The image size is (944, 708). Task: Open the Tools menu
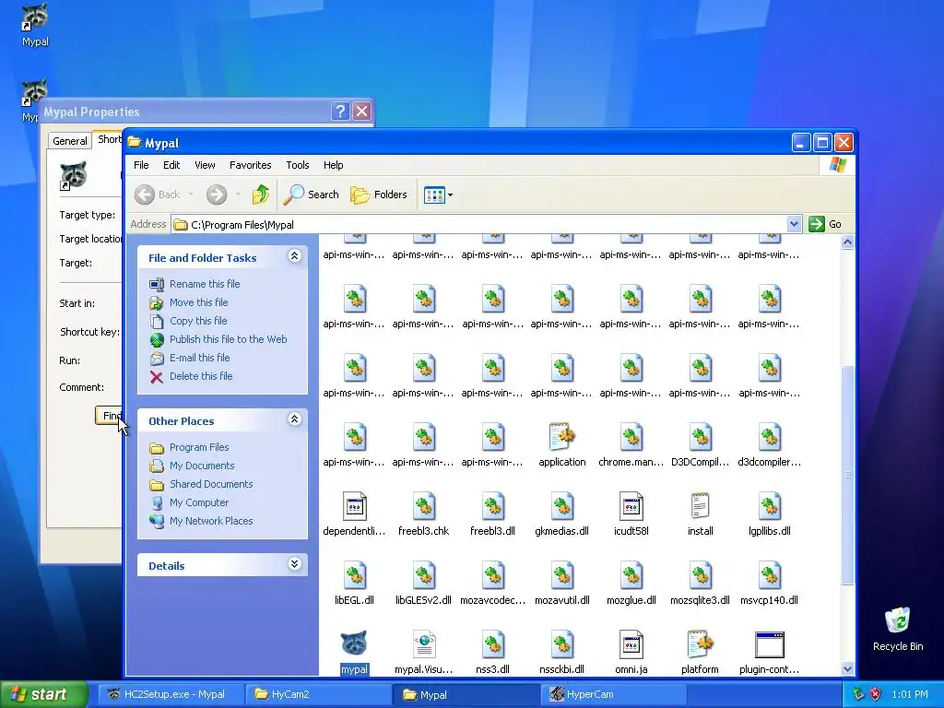click(x=298, y=165)
